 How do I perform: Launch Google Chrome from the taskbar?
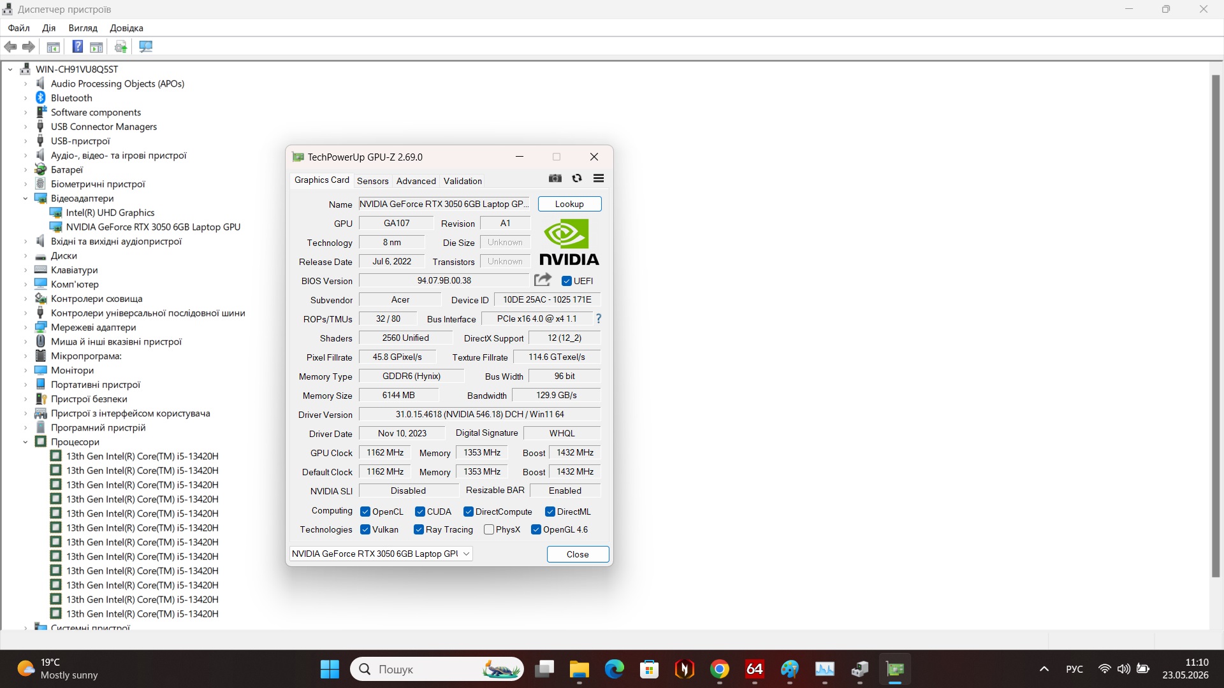tap(720, 669)
